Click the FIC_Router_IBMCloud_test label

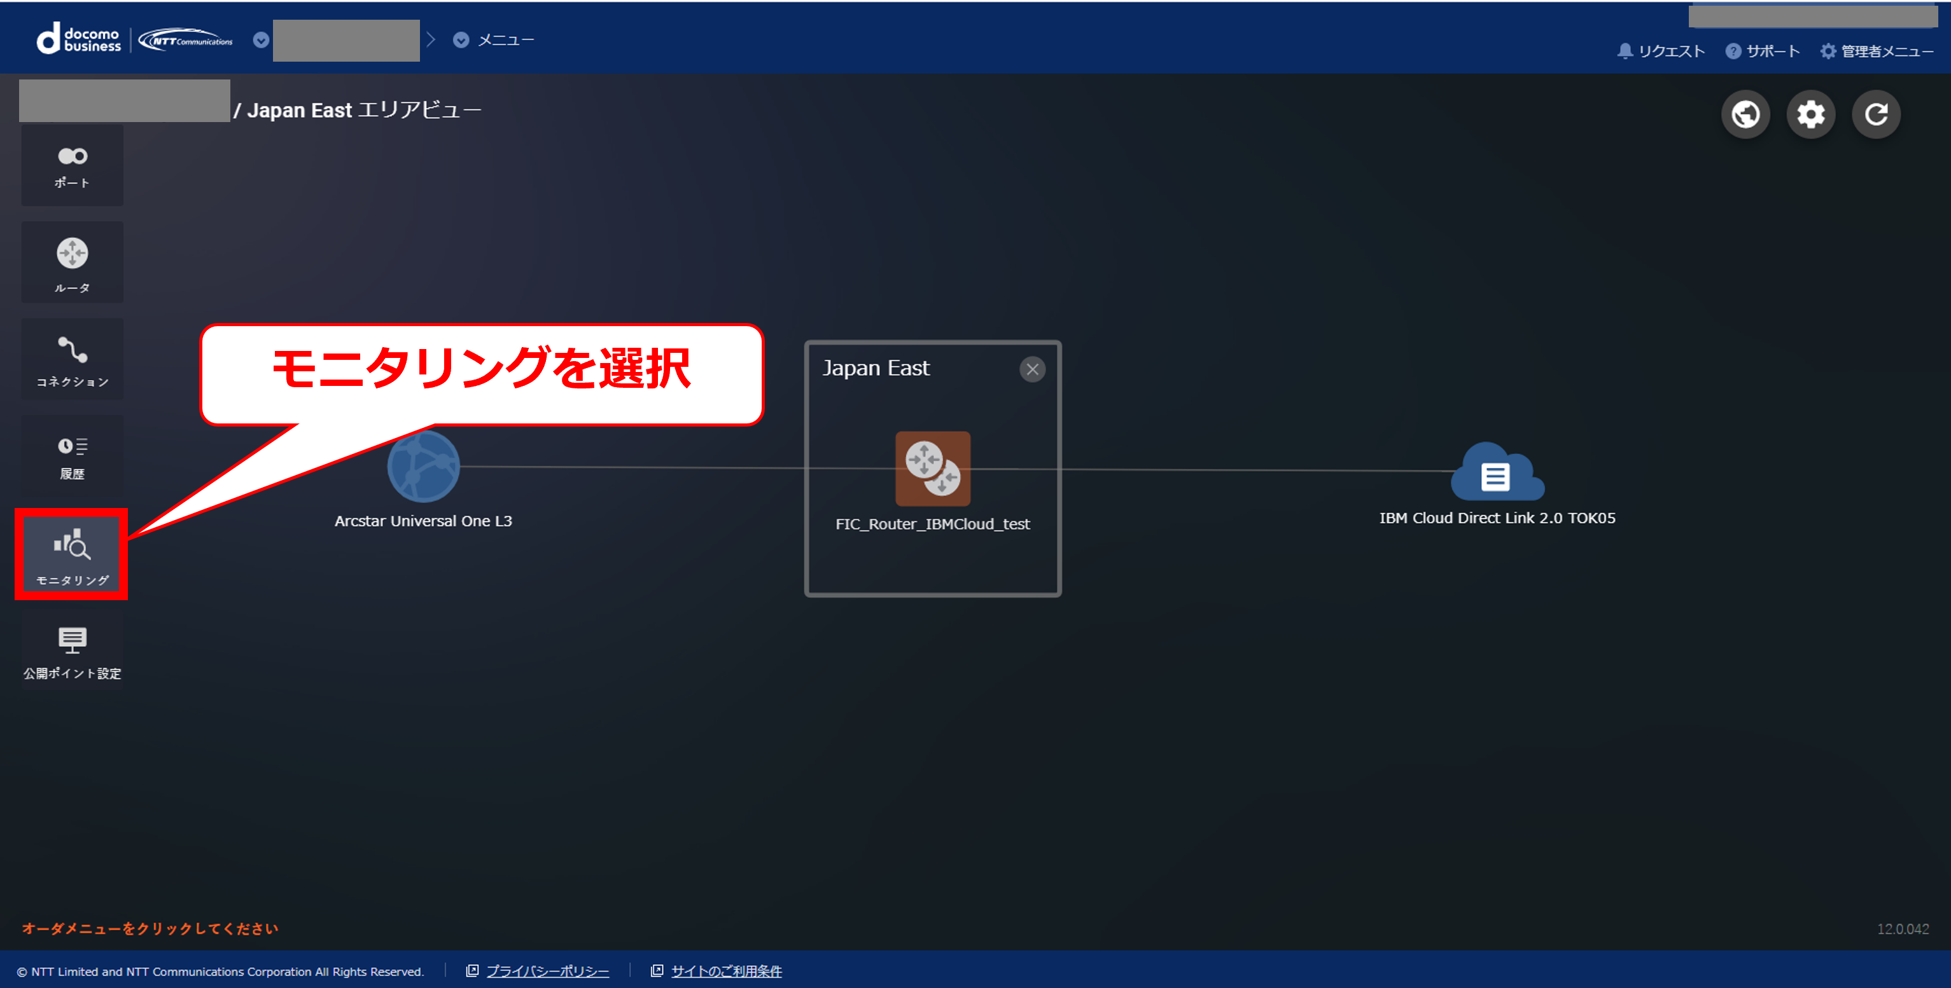point(932,523)
